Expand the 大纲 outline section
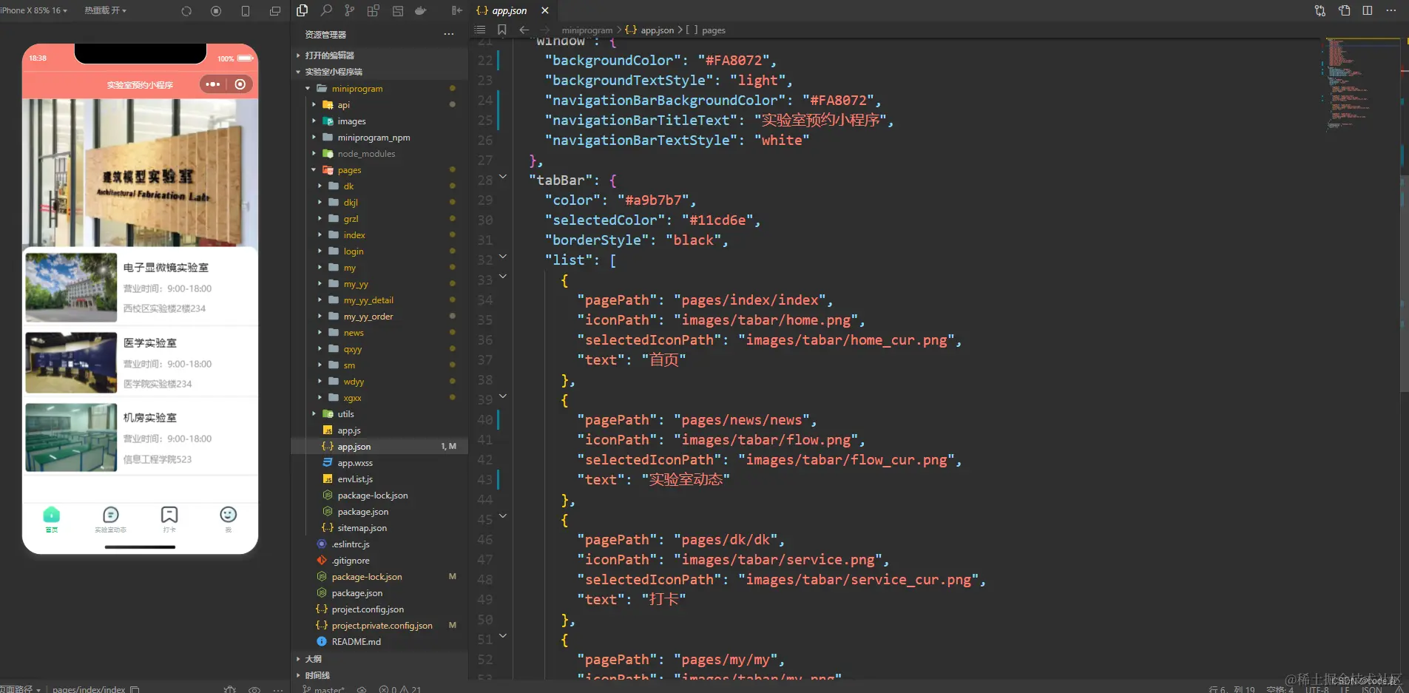Image resolution: width=1409 pixels, height=693 pixels. 380,659
